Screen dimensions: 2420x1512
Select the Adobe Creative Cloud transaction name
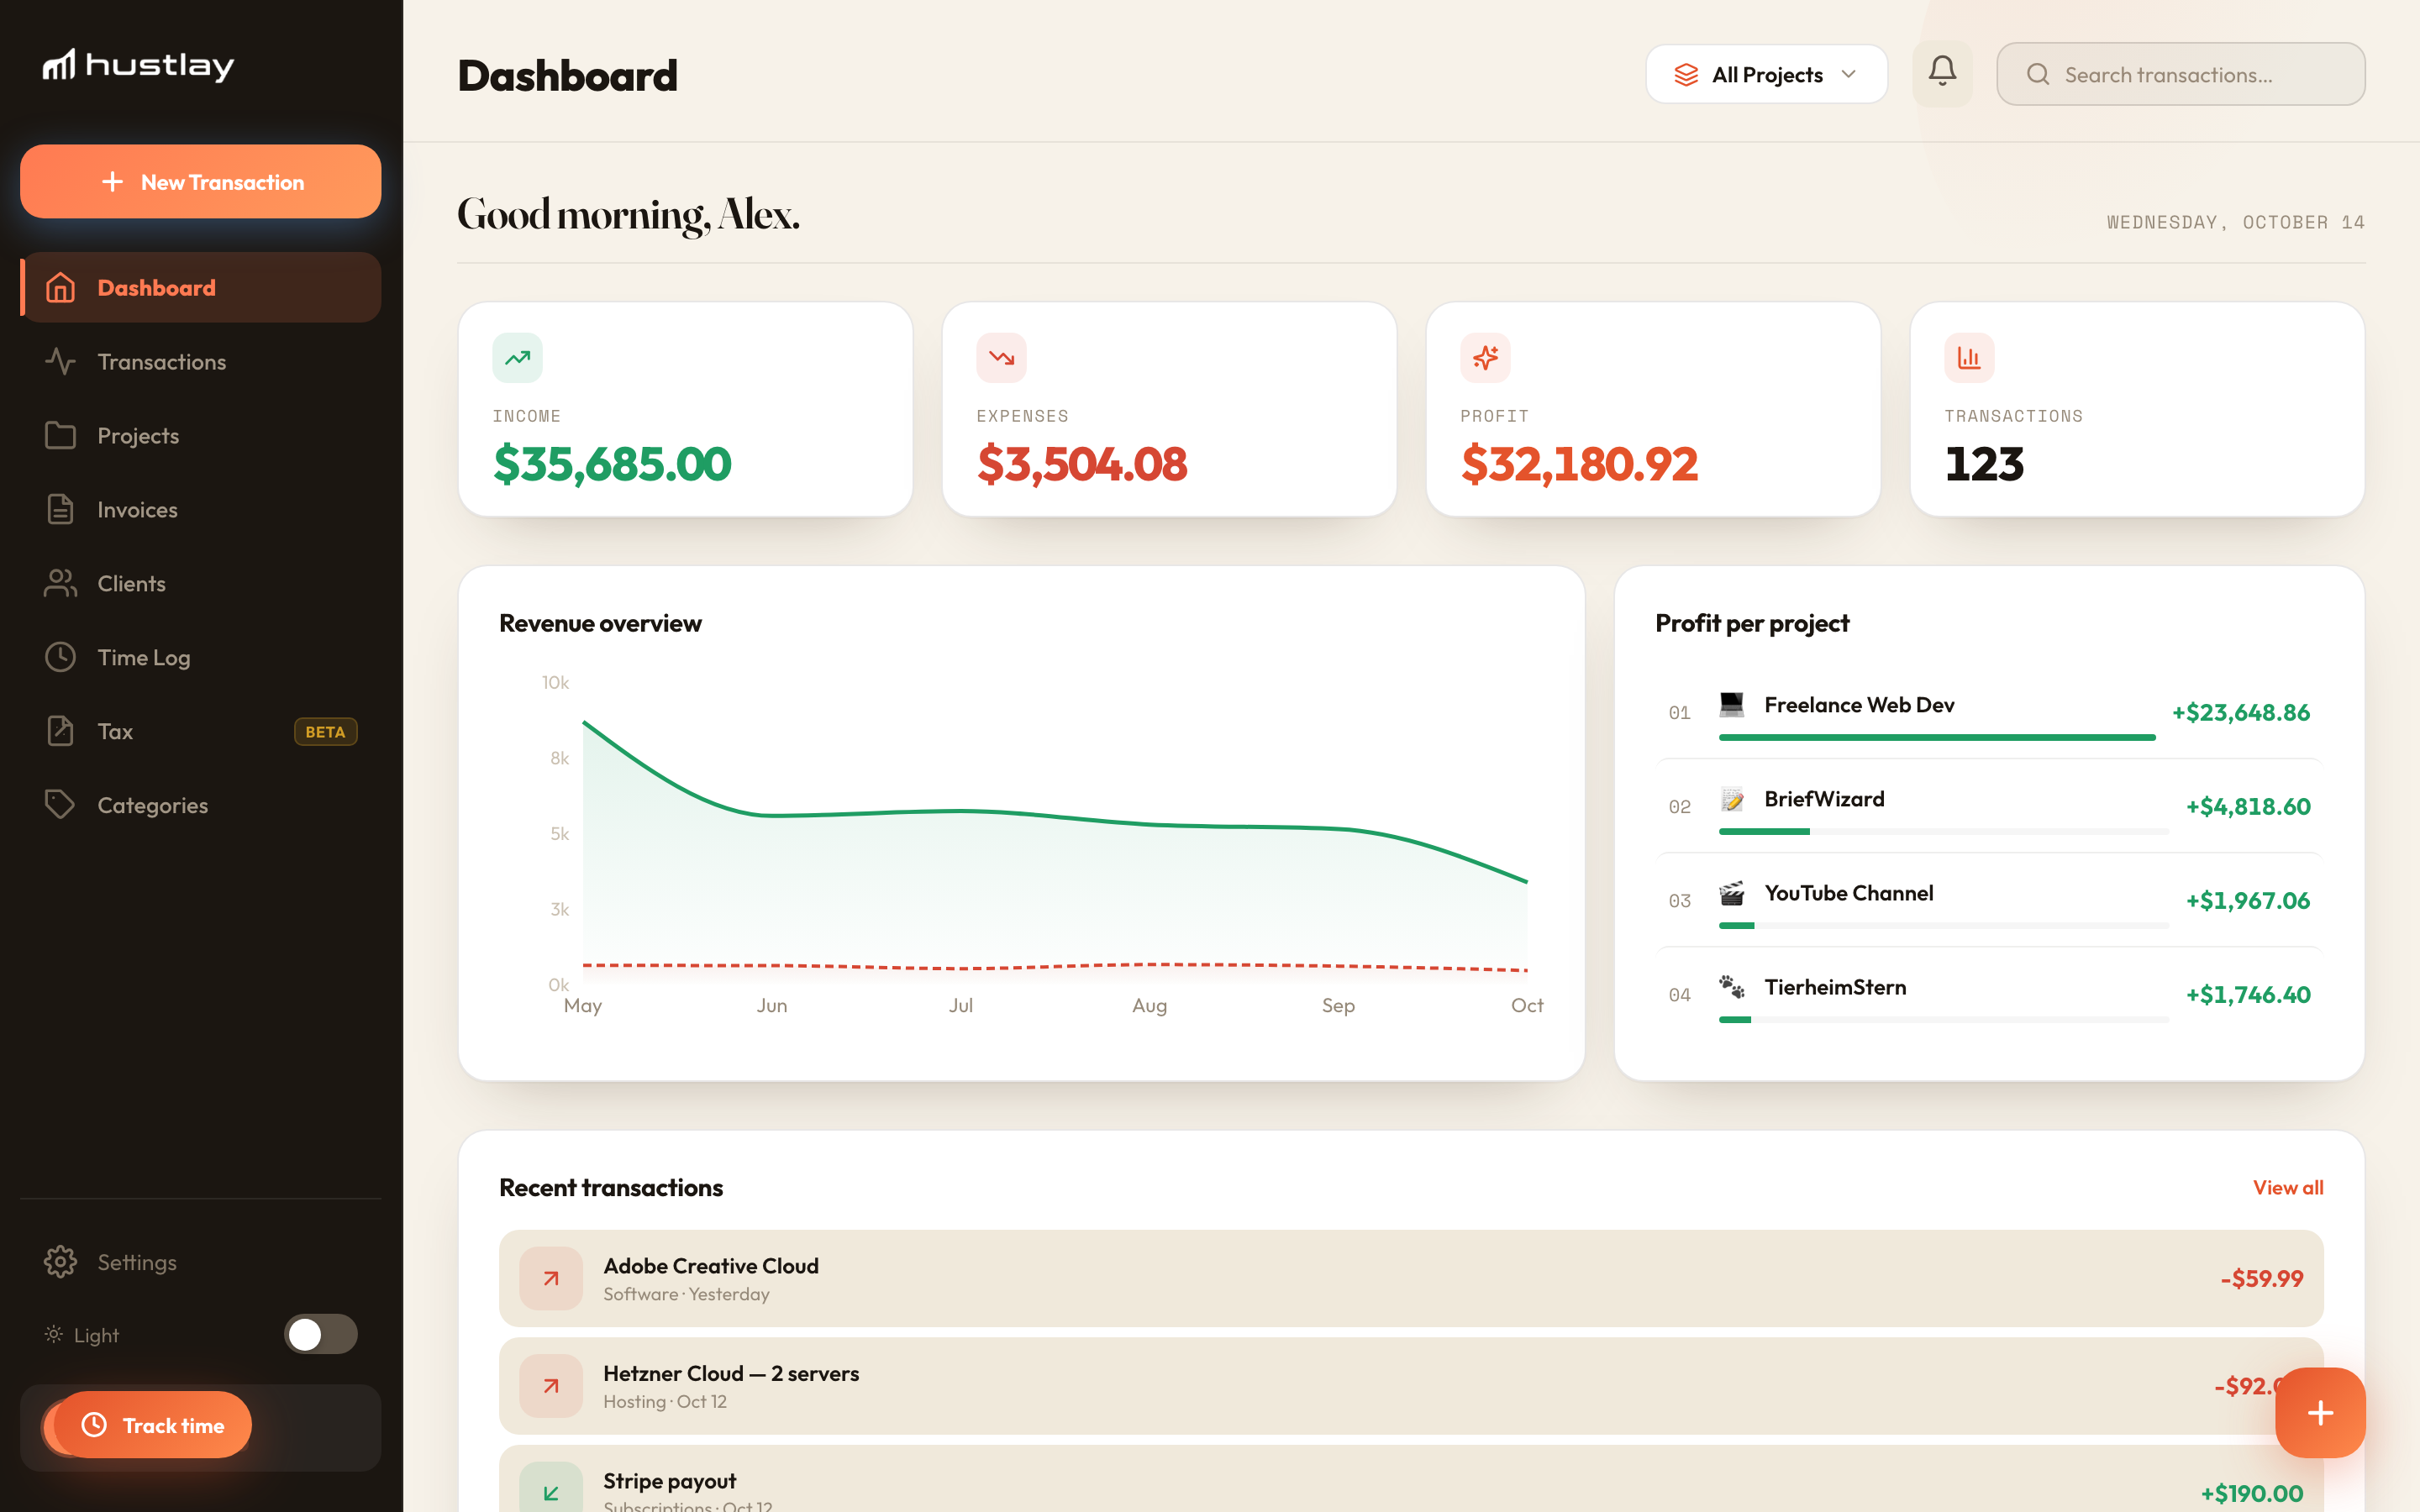(x=711, y=1265)
